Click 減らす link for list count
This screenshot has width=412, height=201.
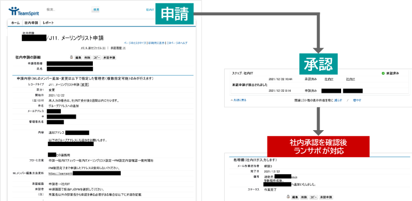[338, 100]
